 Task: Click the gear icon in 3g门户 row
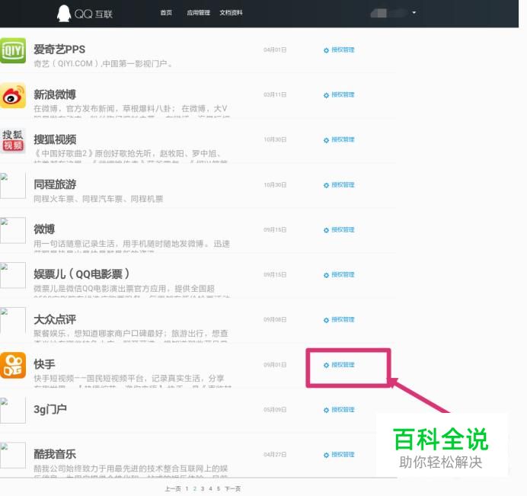point(326,410)
